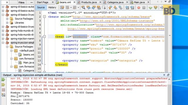188x105 pixels.
Task: Switch to Categoria.java tab
Action: [115, 2]
